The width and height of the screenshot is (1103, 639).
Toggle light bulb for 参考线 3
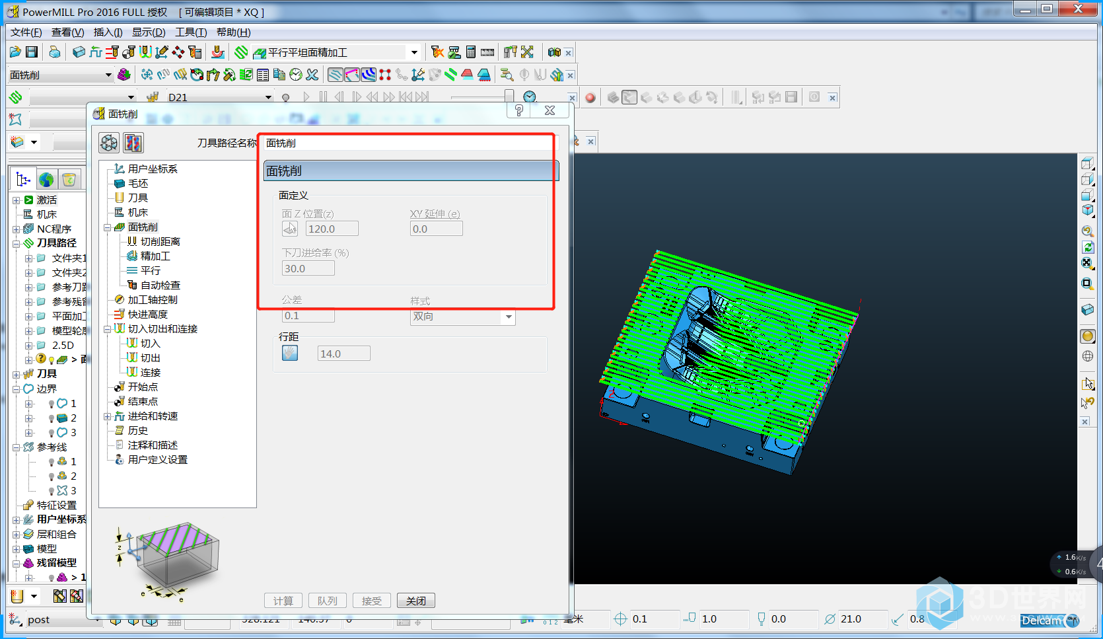(52, 491)
